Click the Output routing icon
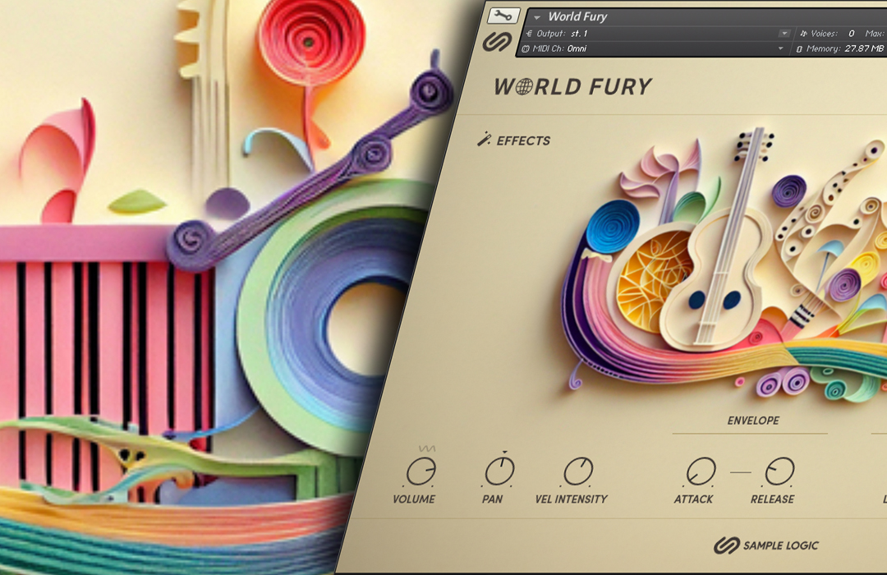The height and width of the screenshot is (575, 887). tap(529, 34)
